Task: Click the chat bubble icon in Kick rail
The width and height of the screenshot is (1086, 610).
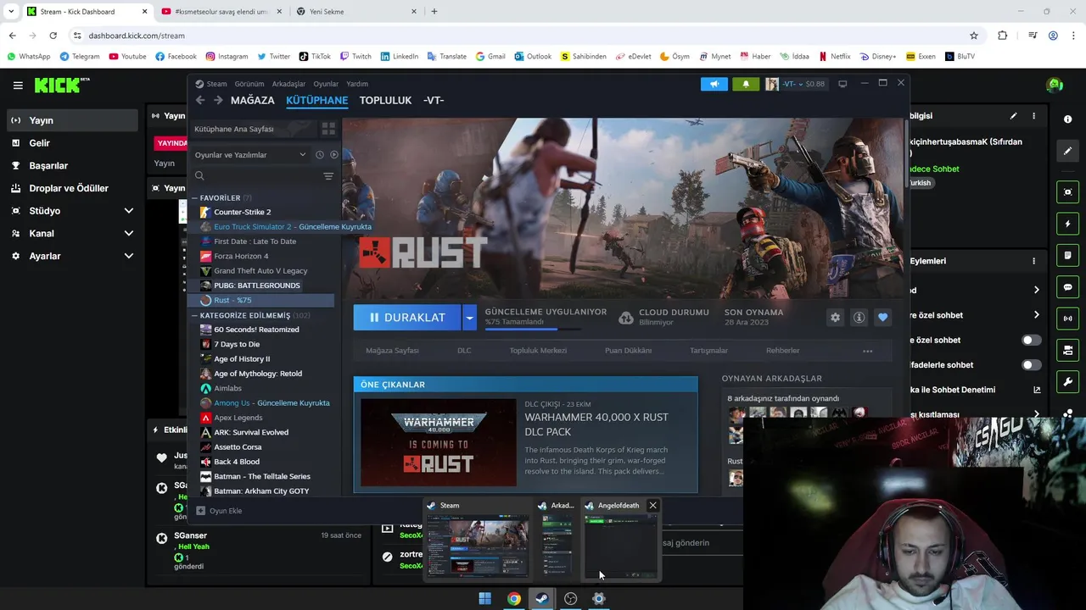Action: click(x=1067, y=287)
